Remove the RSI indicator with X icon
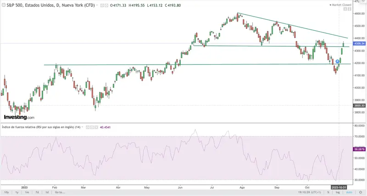This screenshot has height=196, width=367. click(96, 127)
